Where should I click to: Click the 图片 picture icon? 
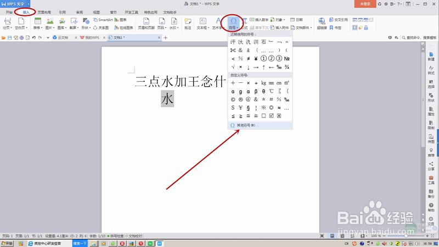coord(50,21)
